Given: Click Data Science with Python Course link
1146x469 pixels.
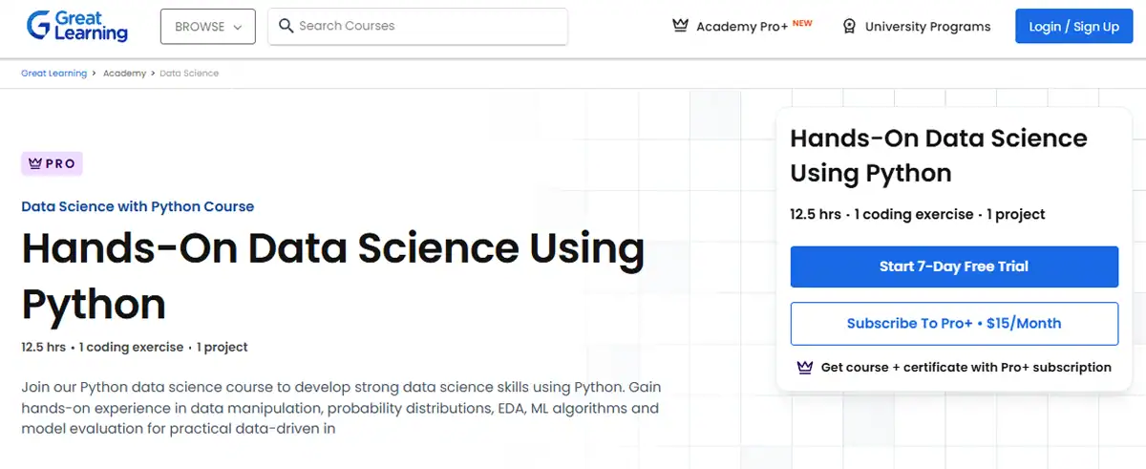Looking at the screenshot, I should (138, 206).
